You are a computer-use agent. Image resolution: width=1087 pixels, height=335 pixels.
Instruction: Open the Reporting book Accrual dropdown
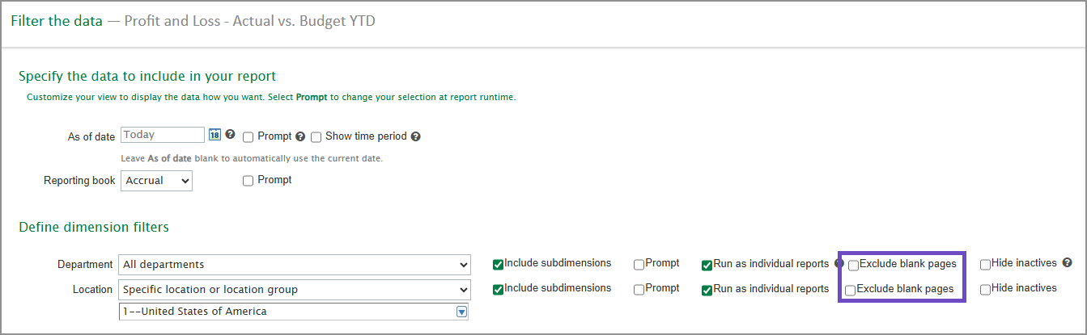pos(157,181)
